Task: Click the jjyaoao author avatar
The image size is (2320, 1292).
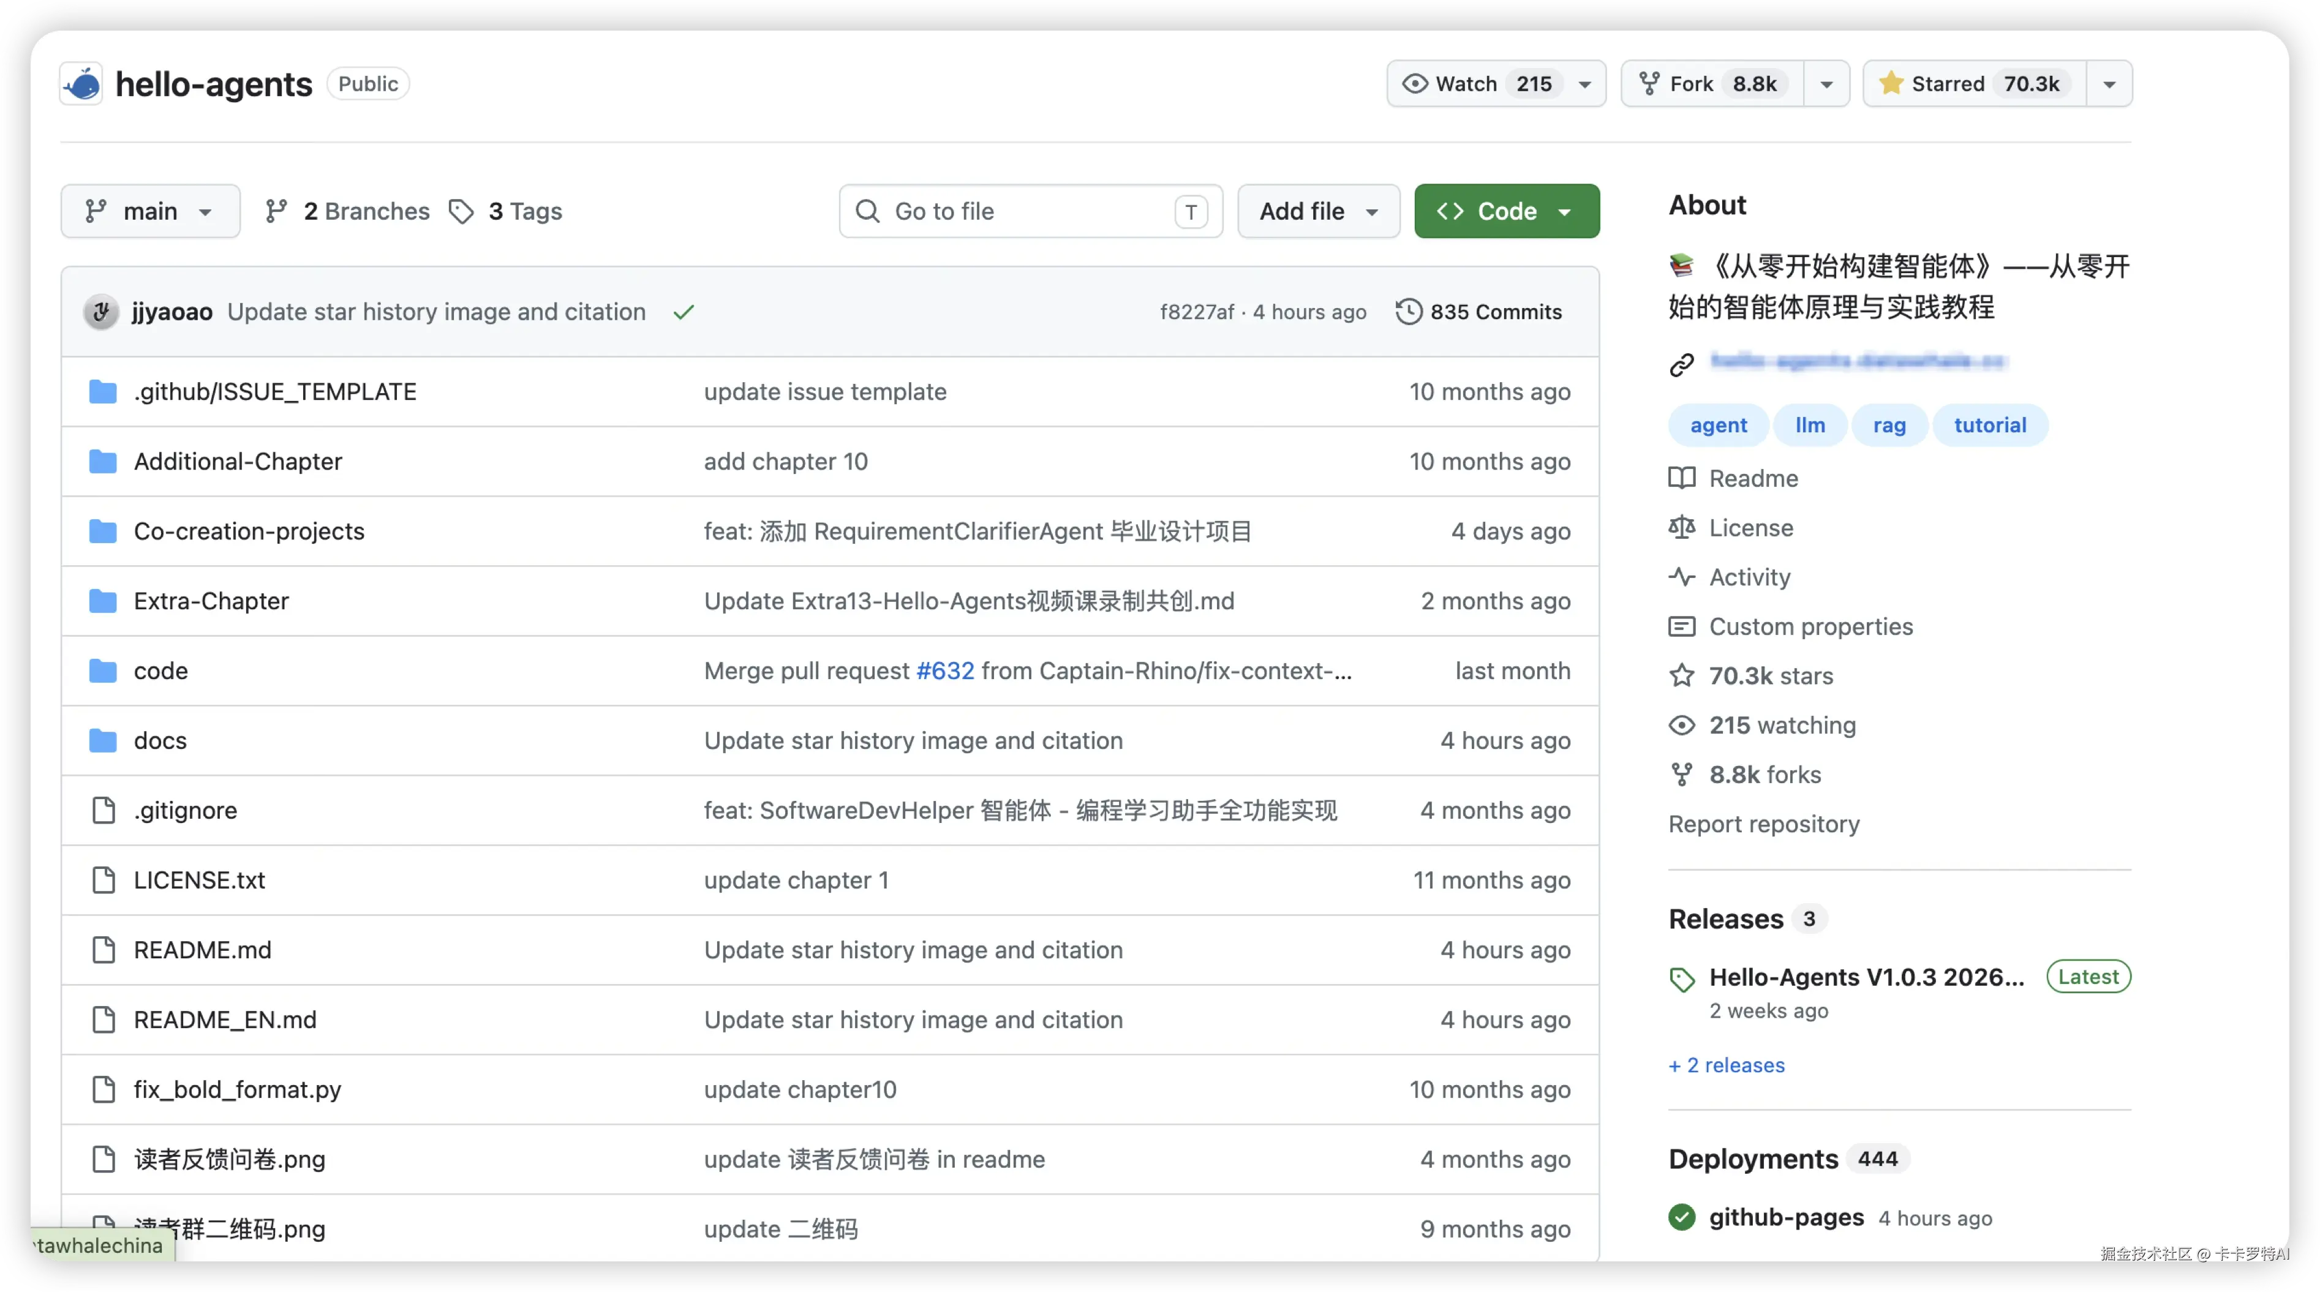Action: [101, 312]
